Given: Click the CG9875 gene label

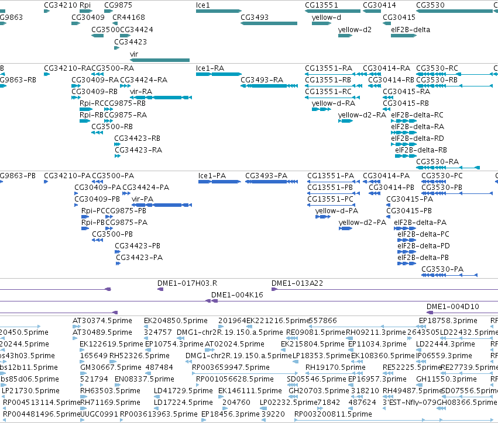Looking at the screenshot, I should click(x=118, y=5).
